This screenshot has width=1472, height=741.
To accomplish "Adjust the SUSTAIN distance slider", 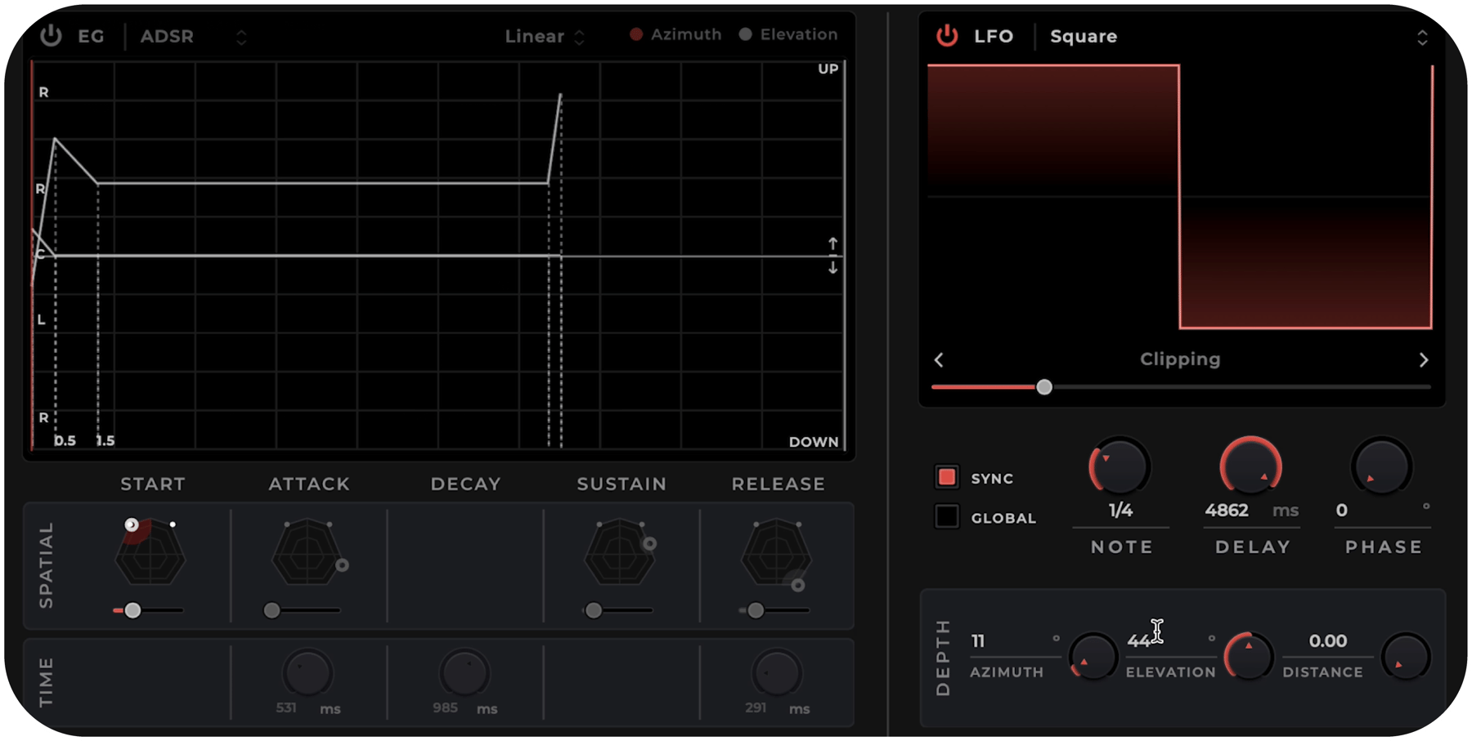I will tap(618, 610).
